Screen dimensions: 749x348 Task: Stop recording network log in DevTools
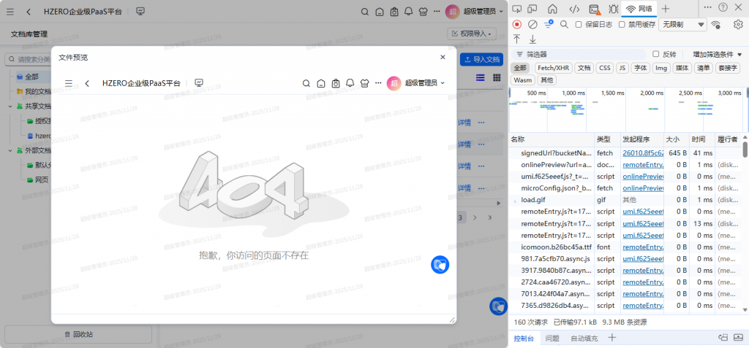(x=517, y=24)
